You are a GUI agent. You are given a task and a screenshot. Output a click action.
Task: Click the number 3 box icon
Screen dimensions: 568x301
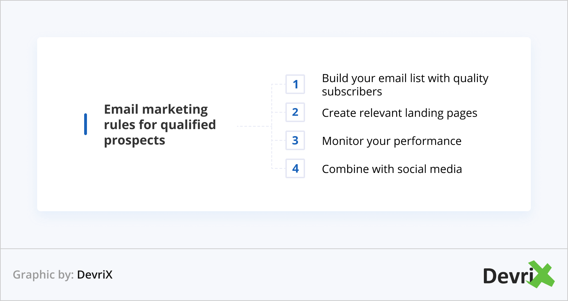click(295, 140)
